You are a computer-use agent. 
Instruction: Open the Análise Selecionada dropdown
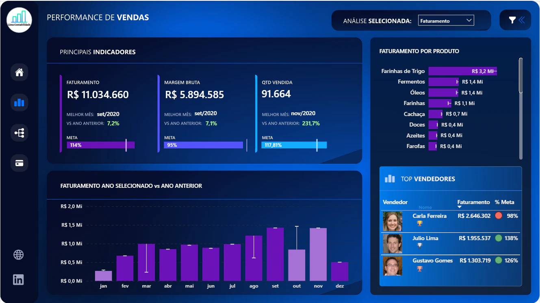(x=446, y=21)
